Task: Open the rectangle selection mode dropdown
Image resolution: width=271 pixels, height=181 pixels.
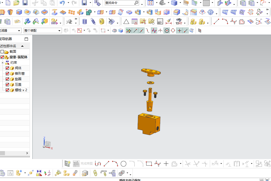Action: coord(108,30)
